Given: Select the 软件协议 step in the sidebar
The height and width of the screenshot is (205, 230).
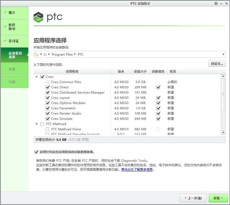Looking at the screenshot, I should tap(14, 27).
